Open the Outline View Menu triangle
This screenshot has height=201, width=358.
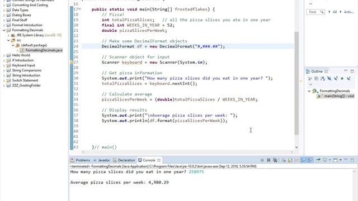[x=310, y=85]
